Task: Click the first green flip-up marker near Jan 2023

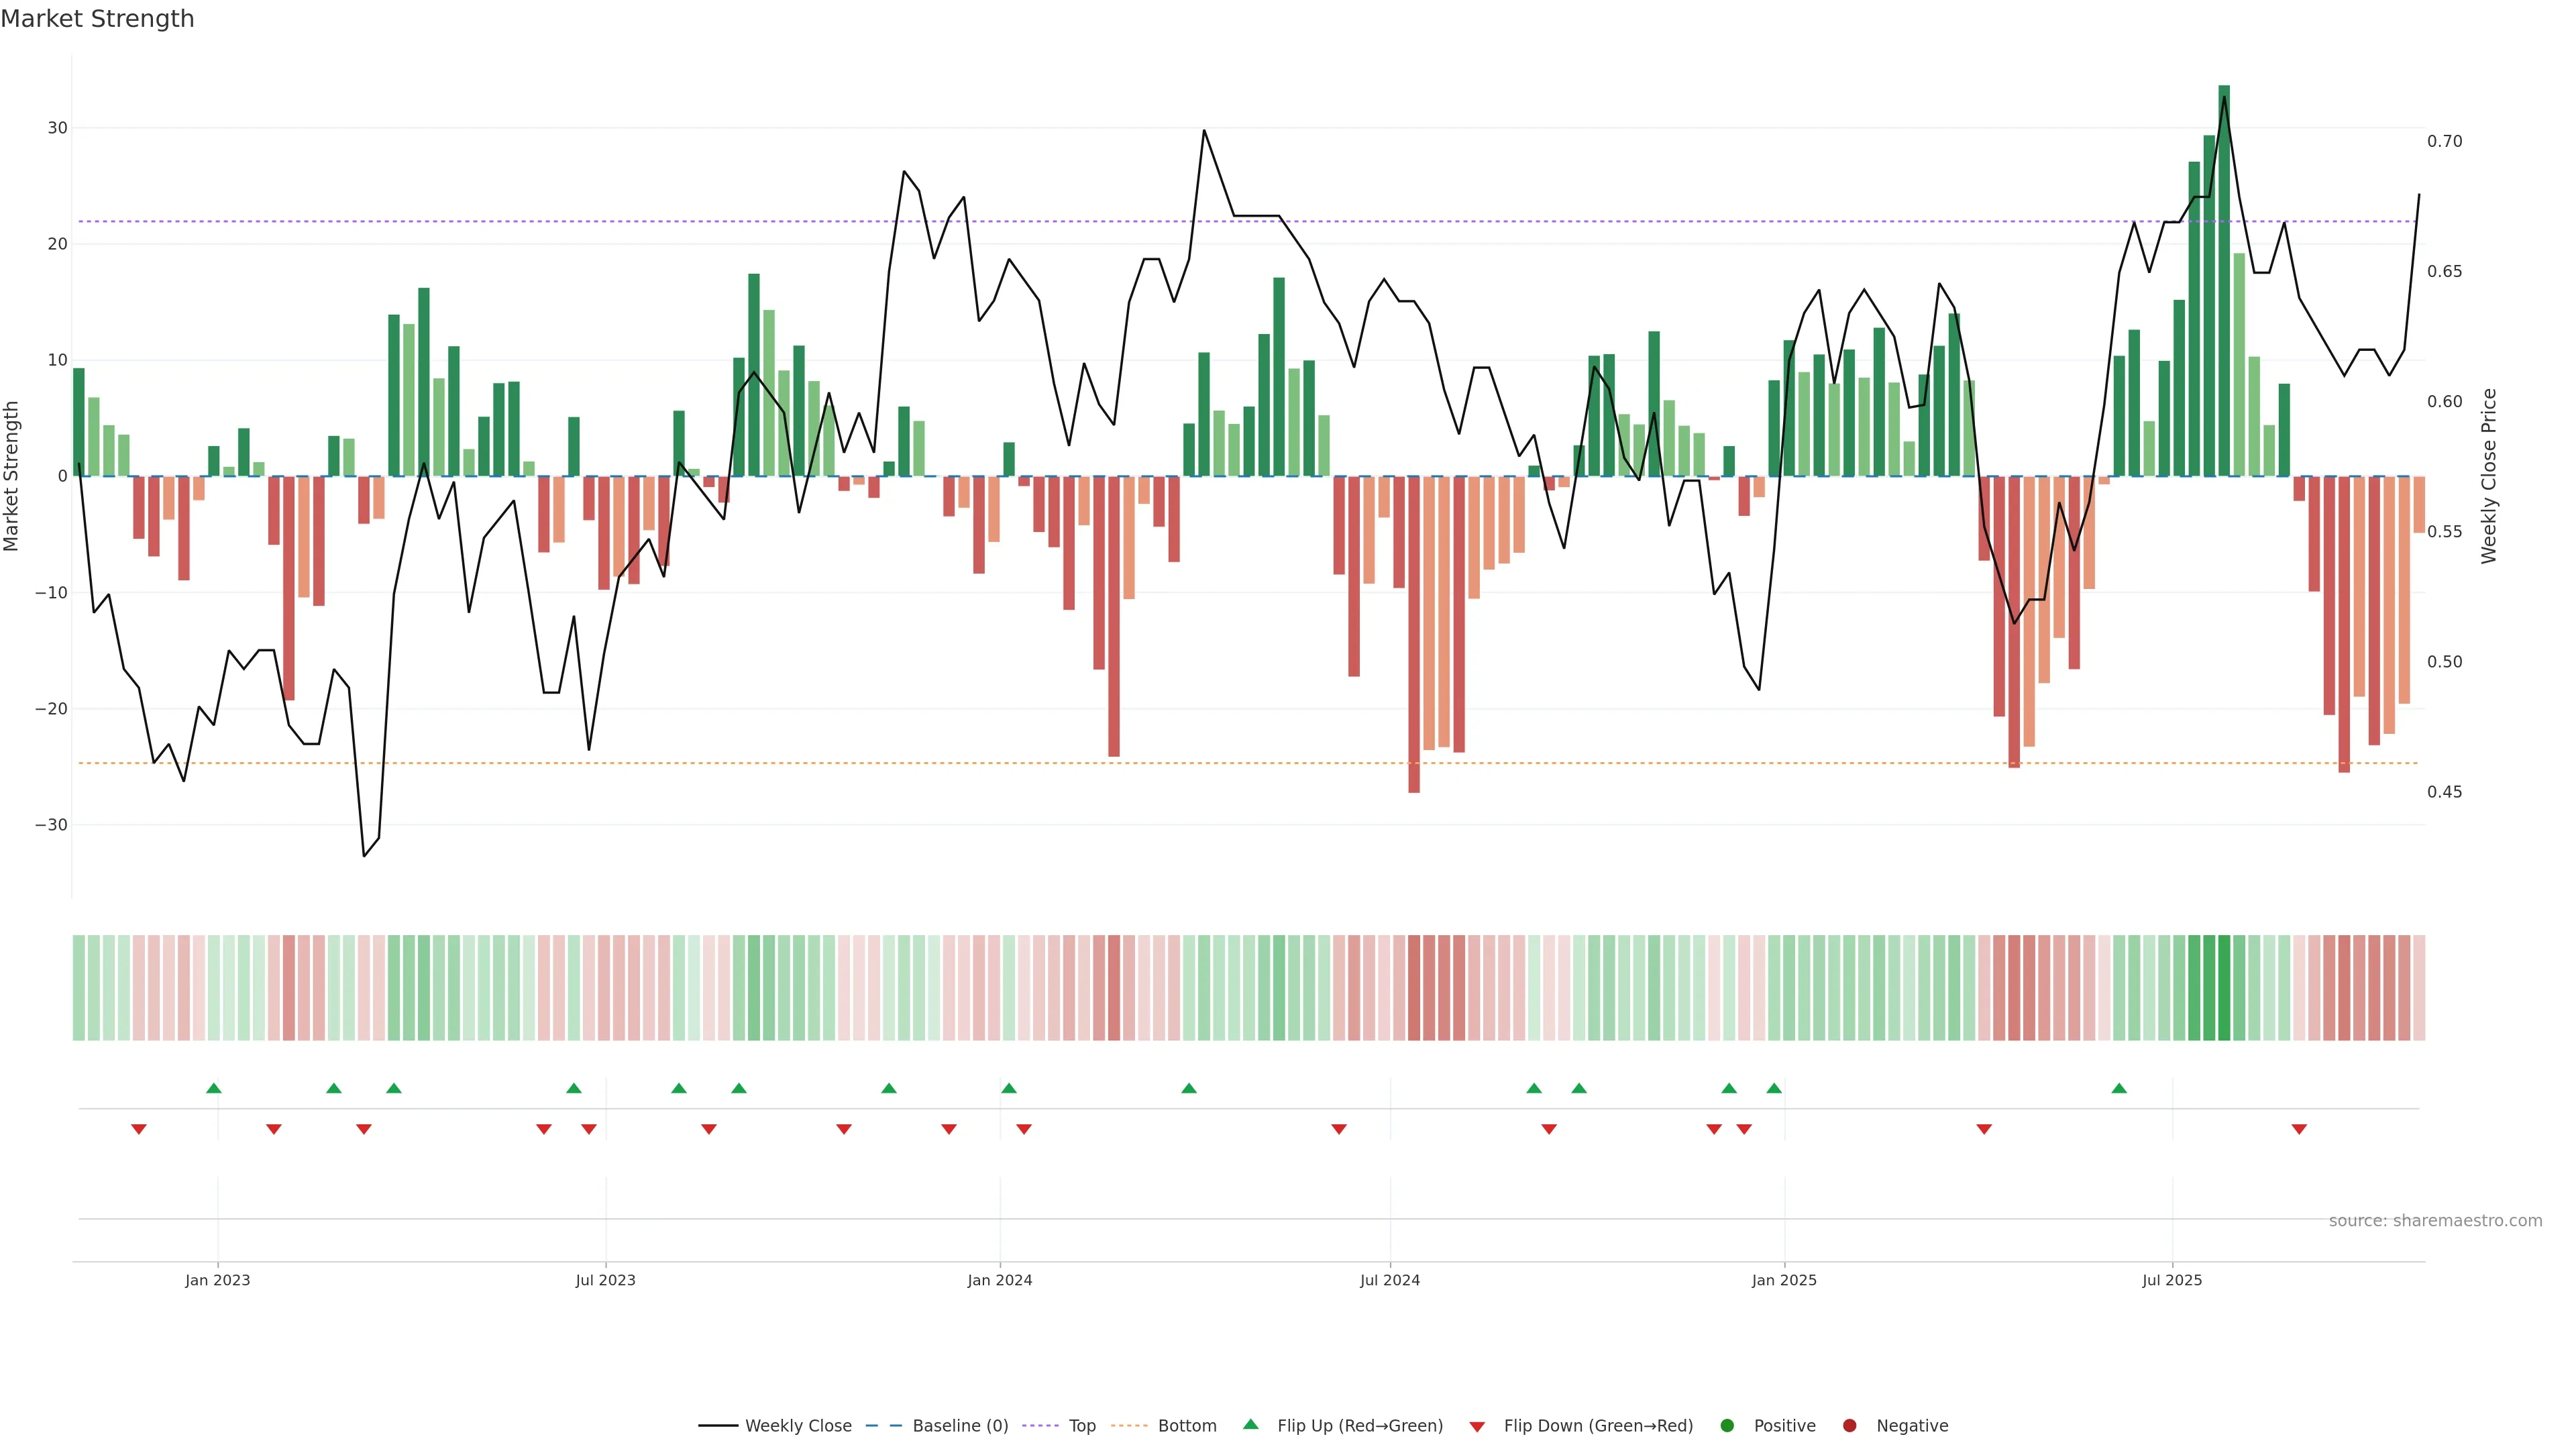Action: 213,1088
